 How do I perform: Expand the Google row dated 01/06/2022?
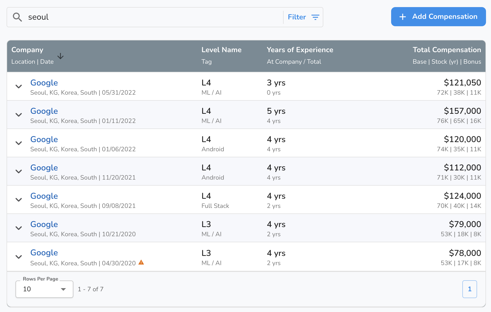(19, 143)
